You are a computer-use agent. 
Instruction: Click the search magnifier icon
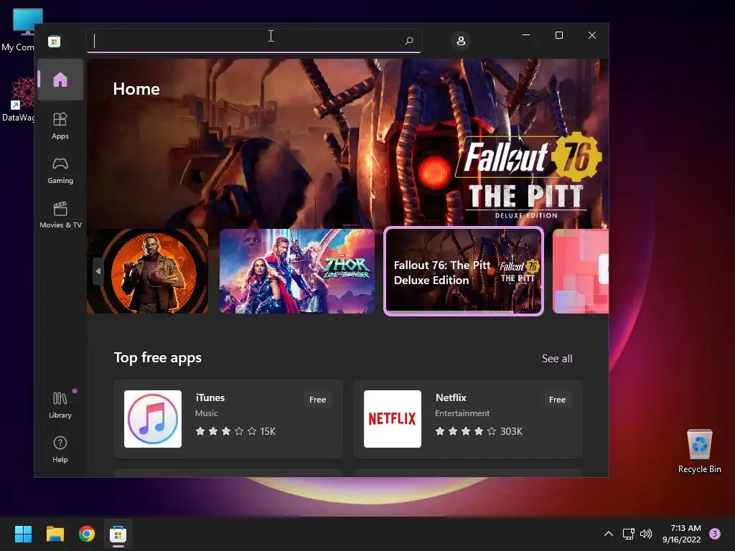[x=409, y=41]
